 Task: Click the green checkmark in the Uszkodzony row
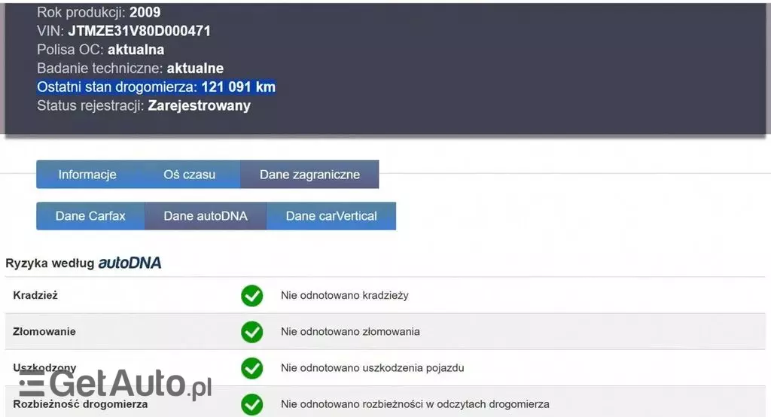[251, 368]
